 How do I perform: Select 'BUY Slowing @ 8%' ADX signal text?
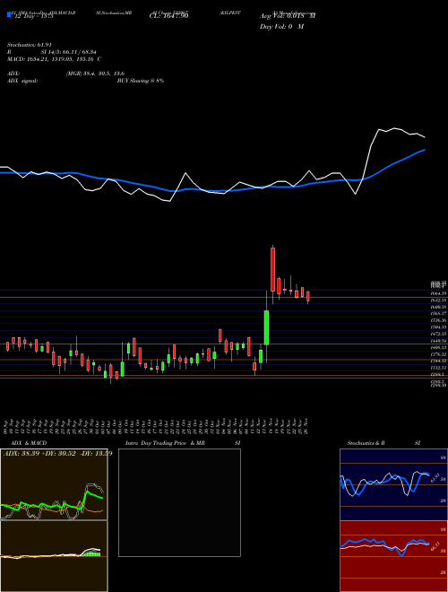pyautogui.click(x=141, y=81)
